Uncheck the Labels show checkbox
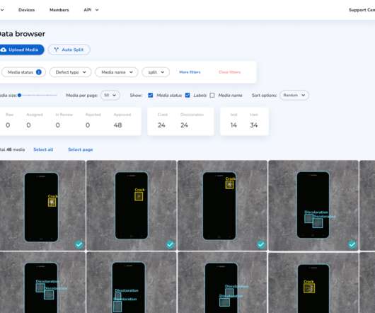Viewport: 375px width, 313px height. [187, 95]
